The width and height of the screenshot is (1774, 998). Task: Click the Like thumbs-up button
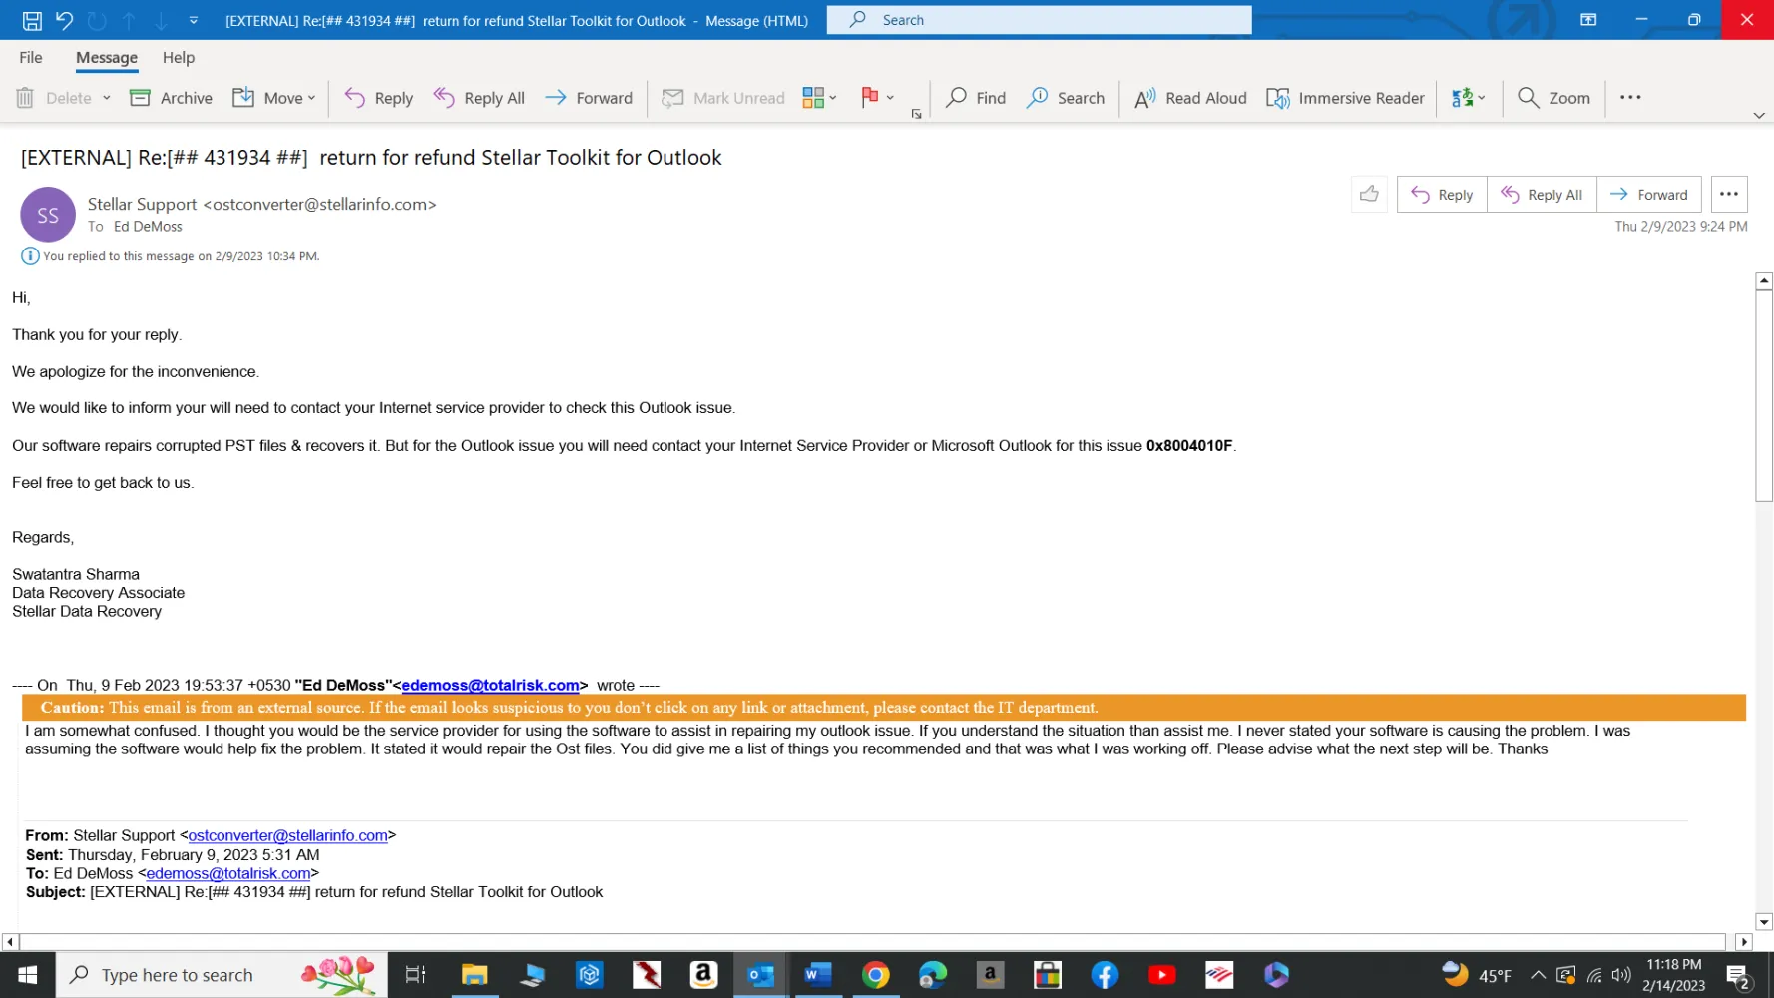click(x=1369, y=194)
